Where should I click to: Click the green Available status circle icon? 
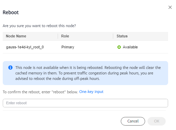point(119,47)
